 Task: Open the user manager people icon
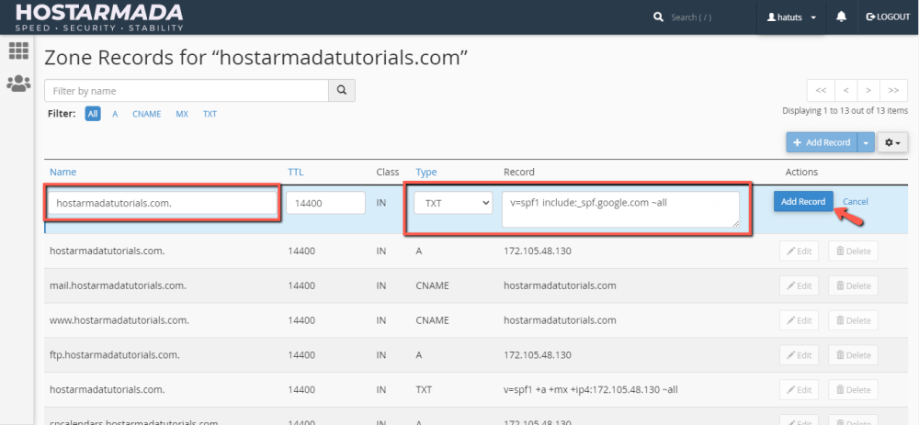click(18, 84)
